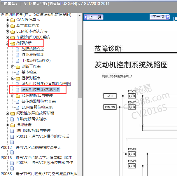Click the 车载诊断(OBD)系统 folder icon
177x176 pixels.
(x=13, y=37)
